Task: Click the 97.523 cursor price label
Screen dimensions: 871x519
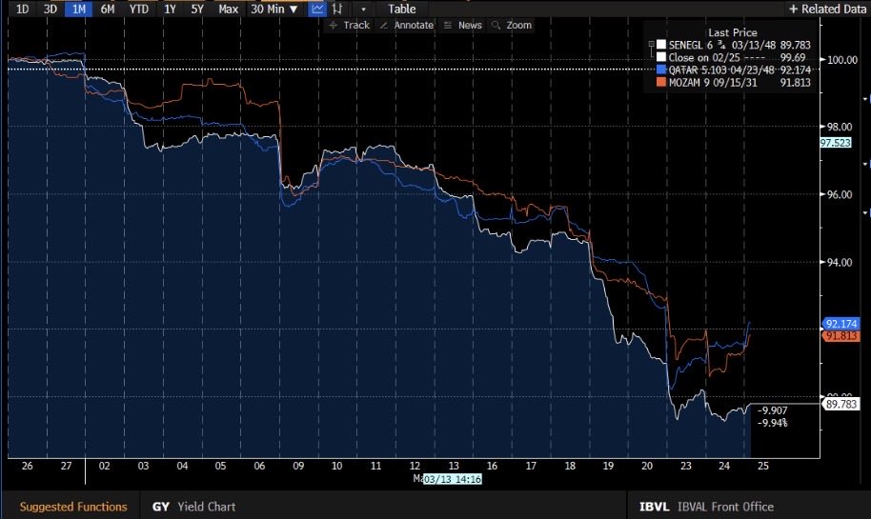Action: coord(836,143)
